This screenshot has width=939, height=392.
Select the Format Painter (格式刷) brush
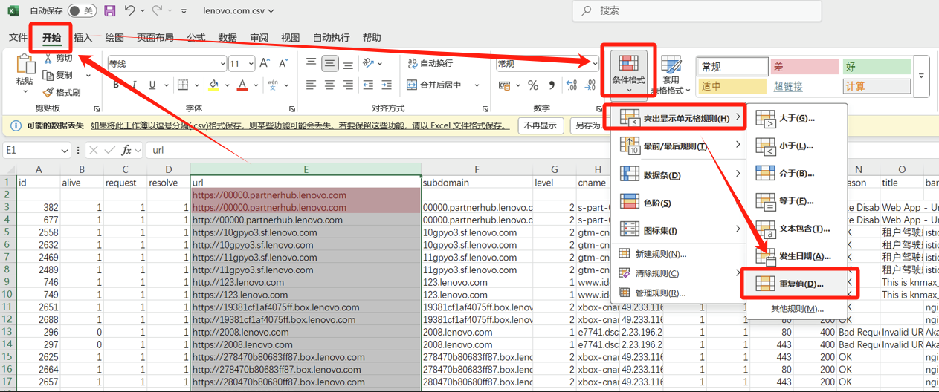[48, 93]
